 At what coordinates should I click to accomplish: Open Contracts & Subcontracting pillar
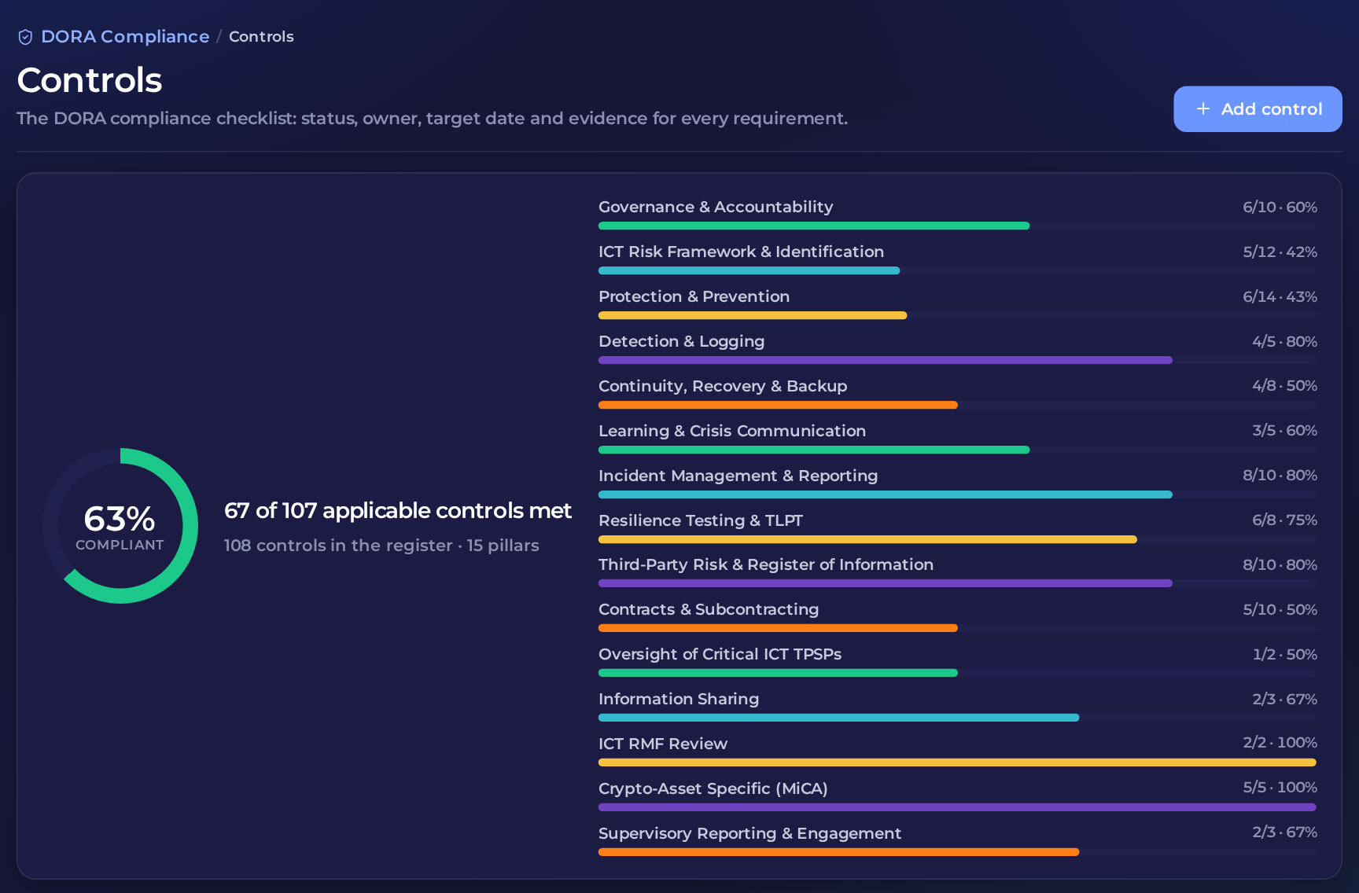[x=709, y=609]
